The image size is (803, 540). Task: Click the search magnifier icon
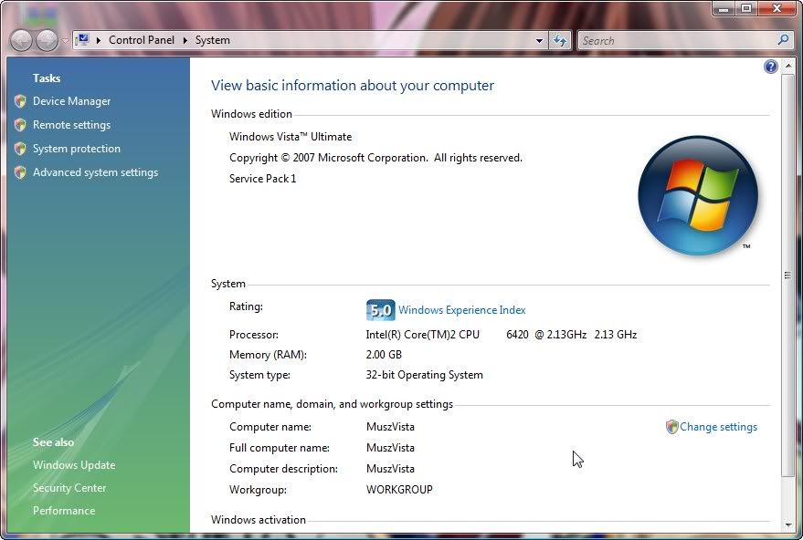(783, 40)
